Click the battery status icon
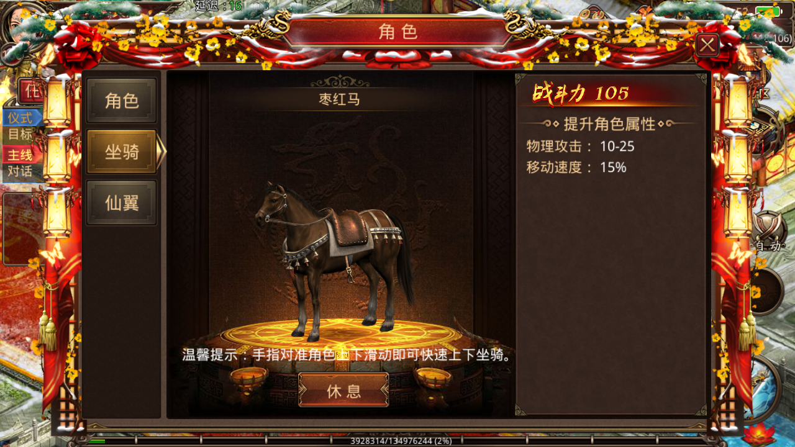795x447 pixels. pyautogui.click(x=768, y=11)
